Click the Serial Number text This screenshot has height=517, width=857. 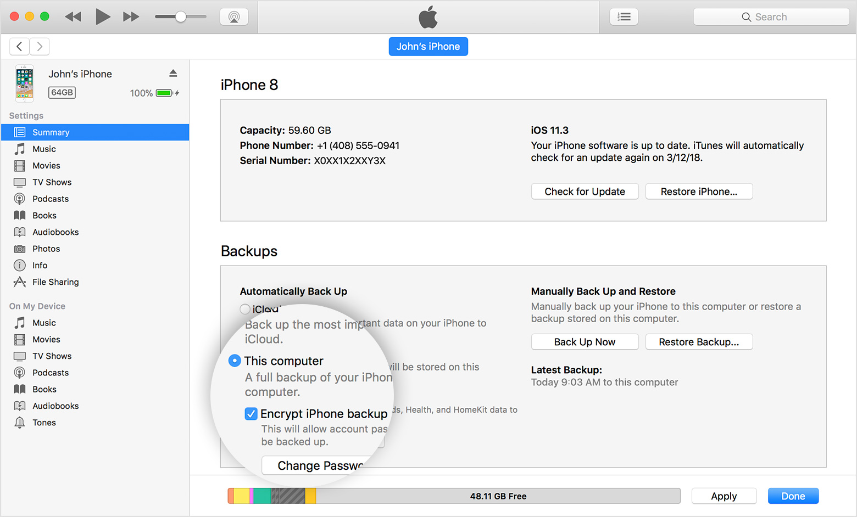(x=313, y=161)
